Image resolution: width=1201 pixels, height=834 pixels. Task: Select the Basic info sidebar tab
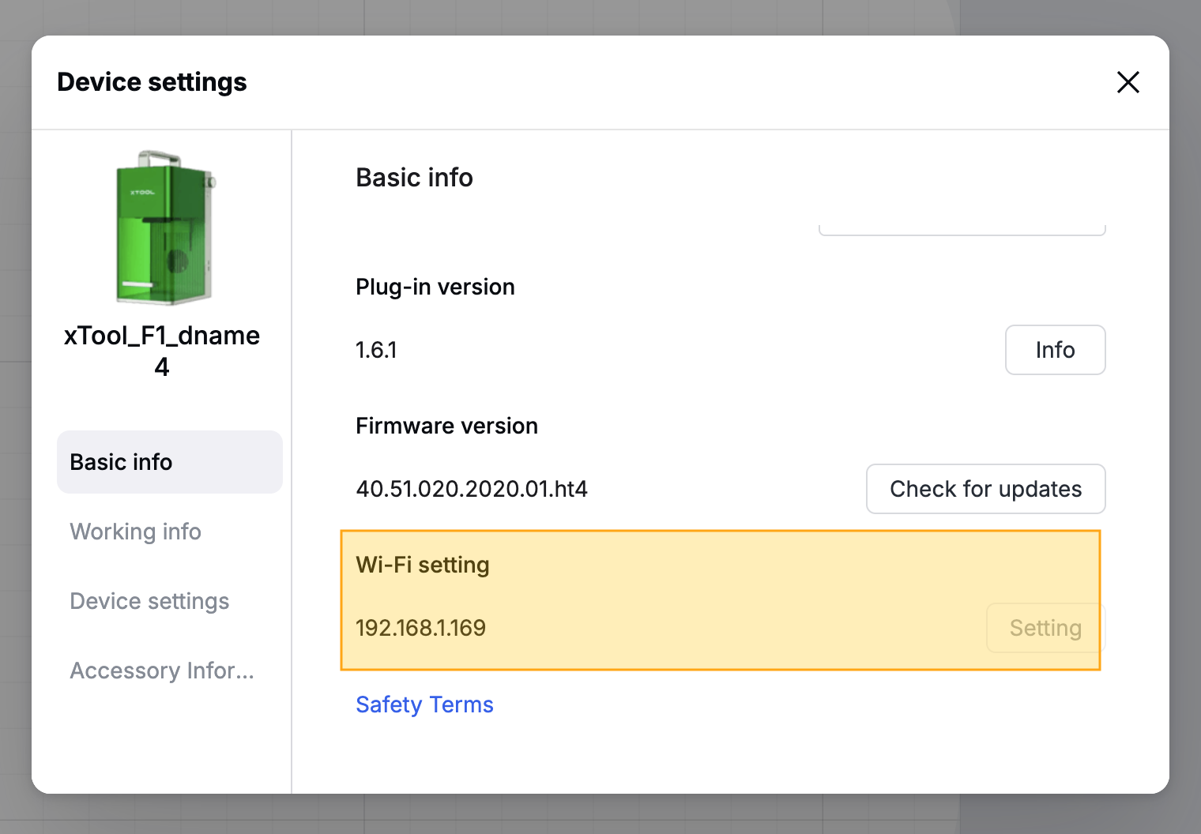[x=170, y=462]
